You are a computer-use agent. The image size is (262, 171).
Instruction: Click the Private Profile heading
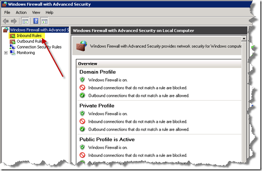[x=97, y=106]
